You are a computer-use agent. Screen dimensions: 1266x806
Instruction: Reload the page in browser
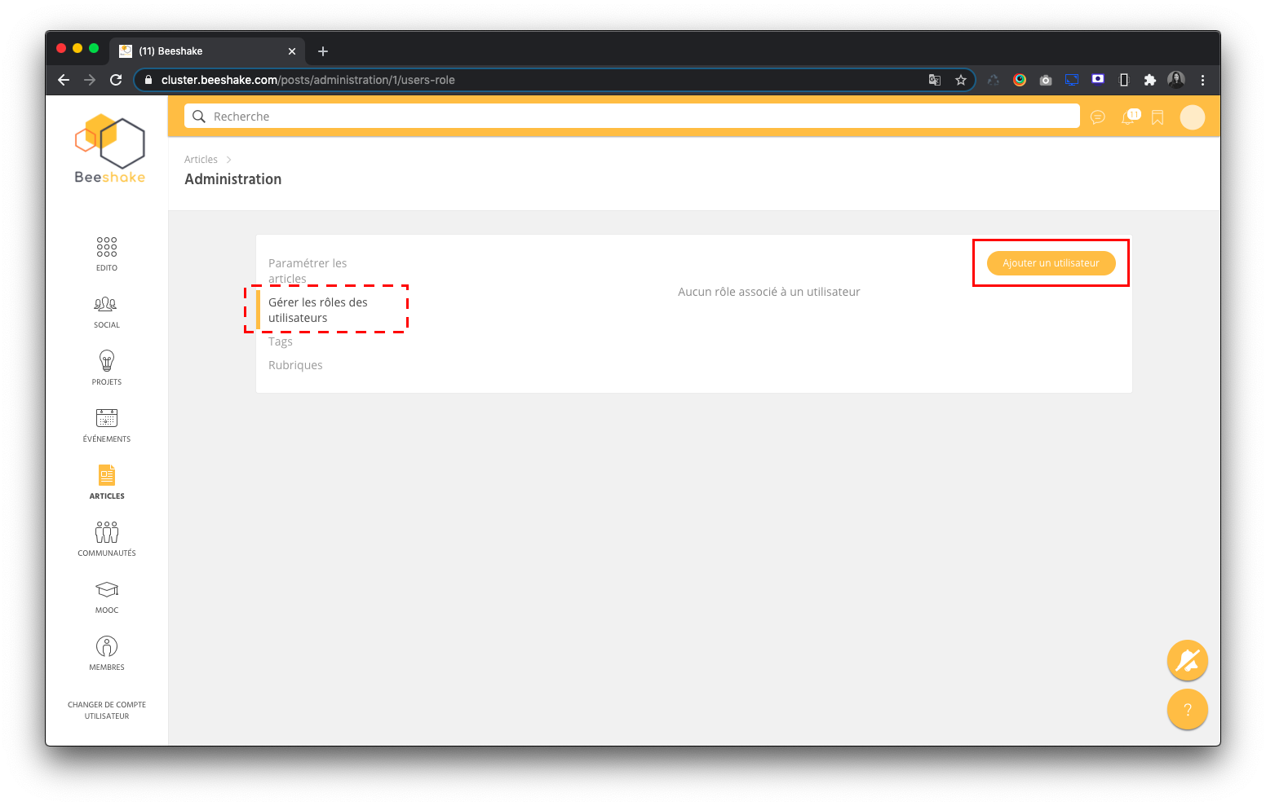click(116, 80)
